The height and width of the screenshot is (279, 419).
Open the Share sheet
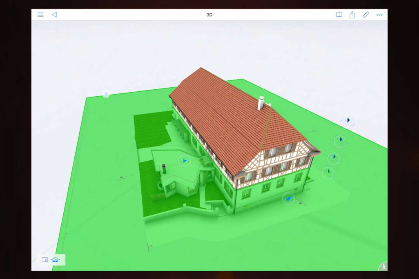tap(352, 15)
